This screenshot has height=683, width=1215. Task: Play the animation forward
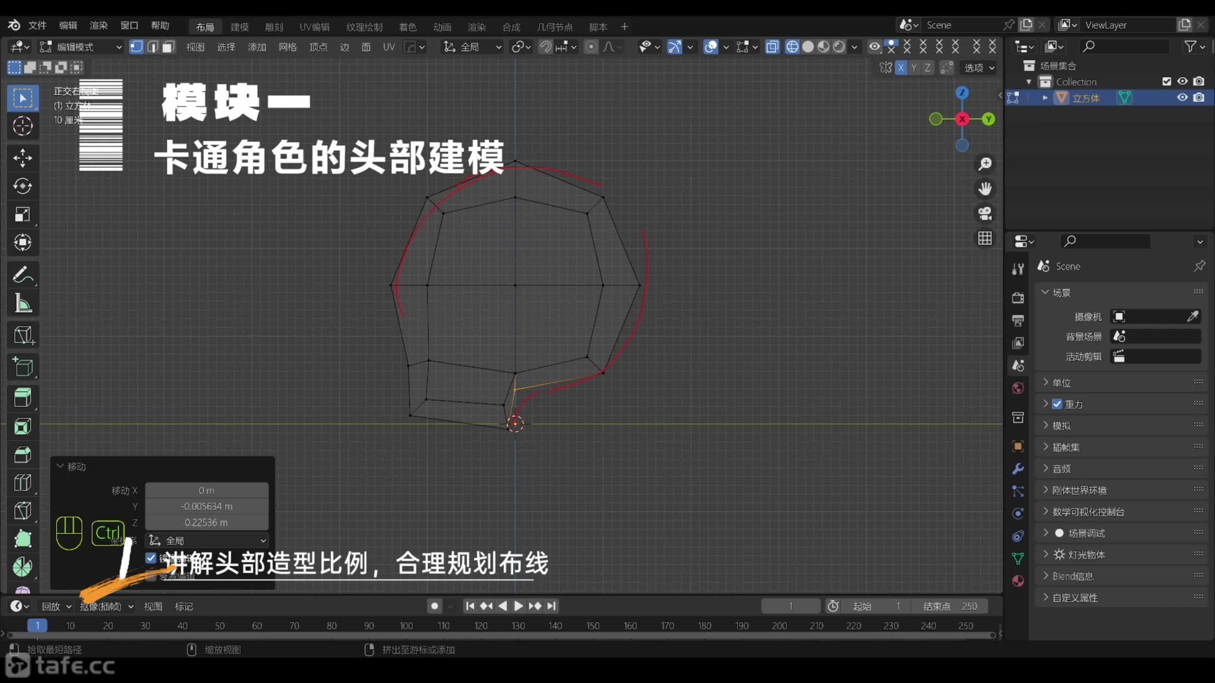pyautogui.click(x=519, y=606)
